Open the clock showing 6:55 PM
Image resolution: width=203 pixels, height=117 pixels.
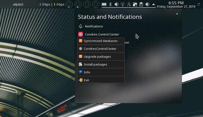pyautogui.click(x=176, y=3)
